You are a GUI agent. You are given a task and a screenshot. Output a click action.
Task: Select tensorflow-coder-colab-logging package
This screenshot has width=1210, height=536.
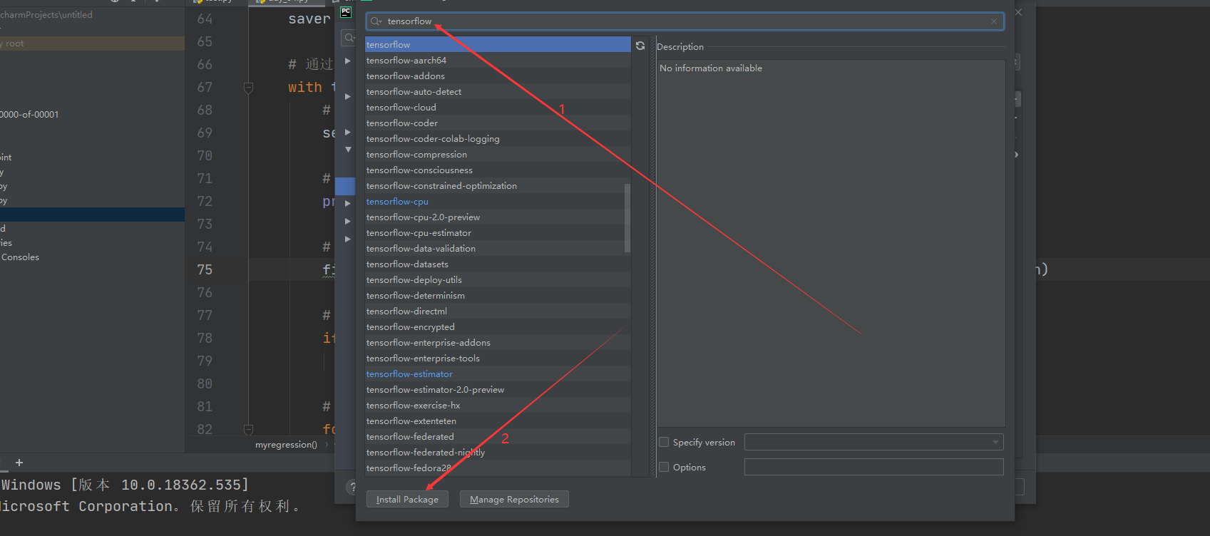point(498,138)
